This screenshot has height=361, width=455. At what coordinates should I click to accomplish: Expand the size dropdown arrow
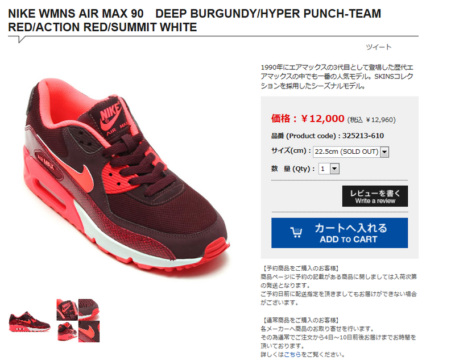tap(384, 152)
